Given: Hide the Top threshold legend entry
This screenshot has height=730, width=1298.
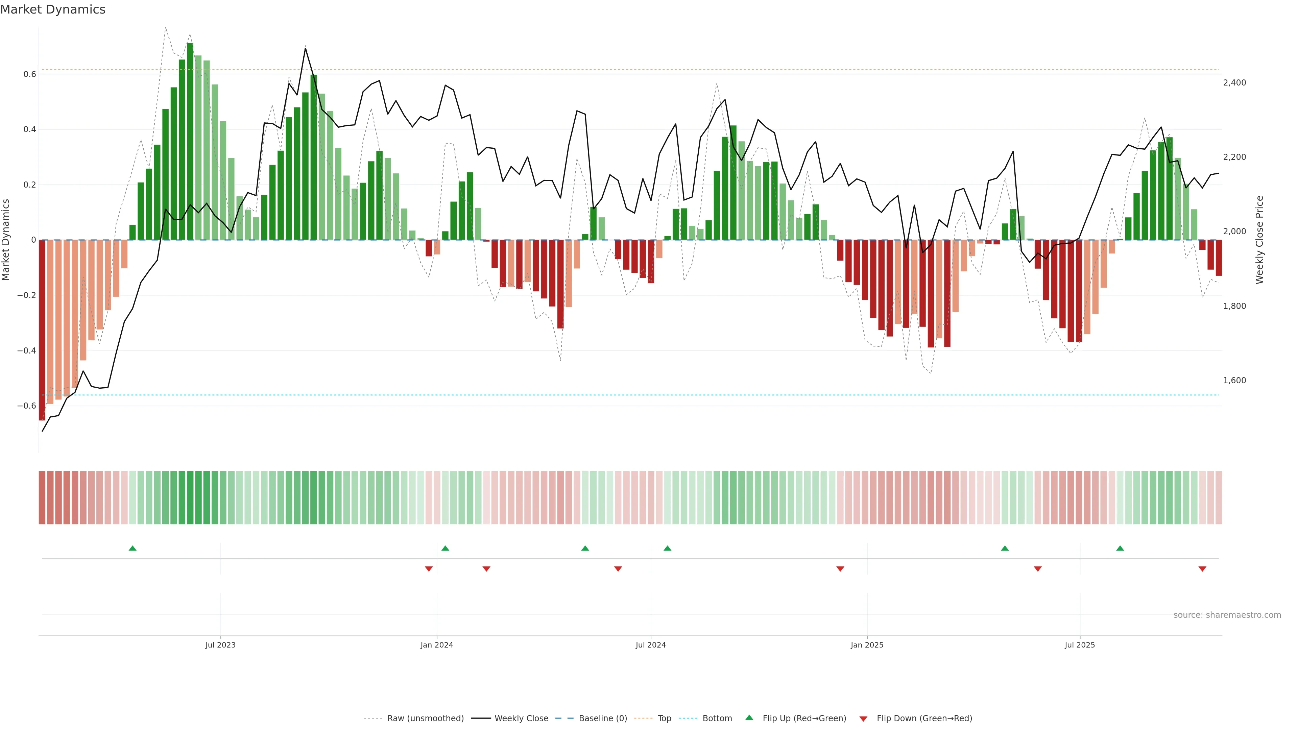Looking at the screenshot, I should [x=664, y=719].
